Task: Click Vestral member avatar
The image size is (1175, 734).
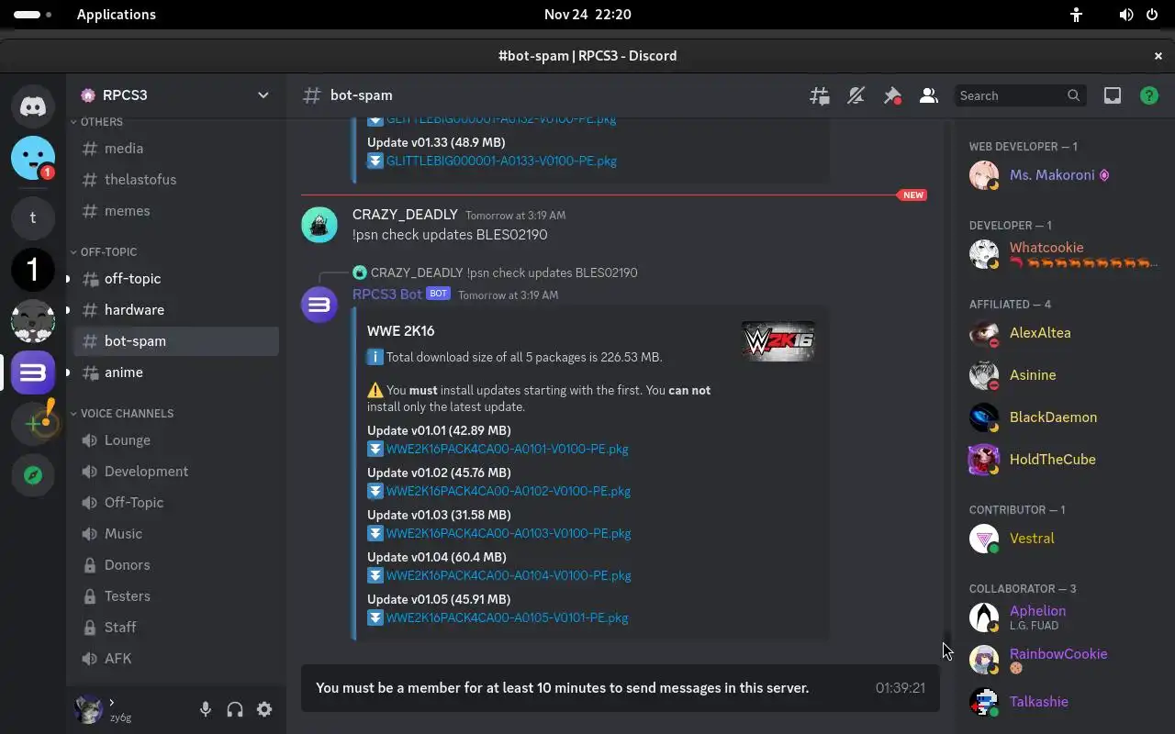Action: pos(984,539)
